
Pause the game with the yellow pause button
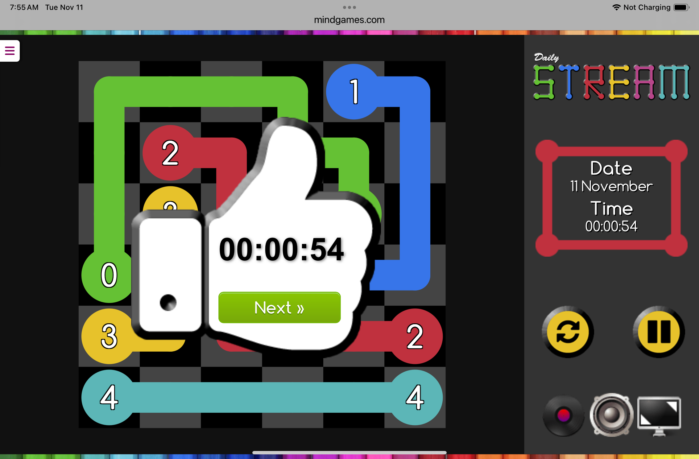point(659,332)
